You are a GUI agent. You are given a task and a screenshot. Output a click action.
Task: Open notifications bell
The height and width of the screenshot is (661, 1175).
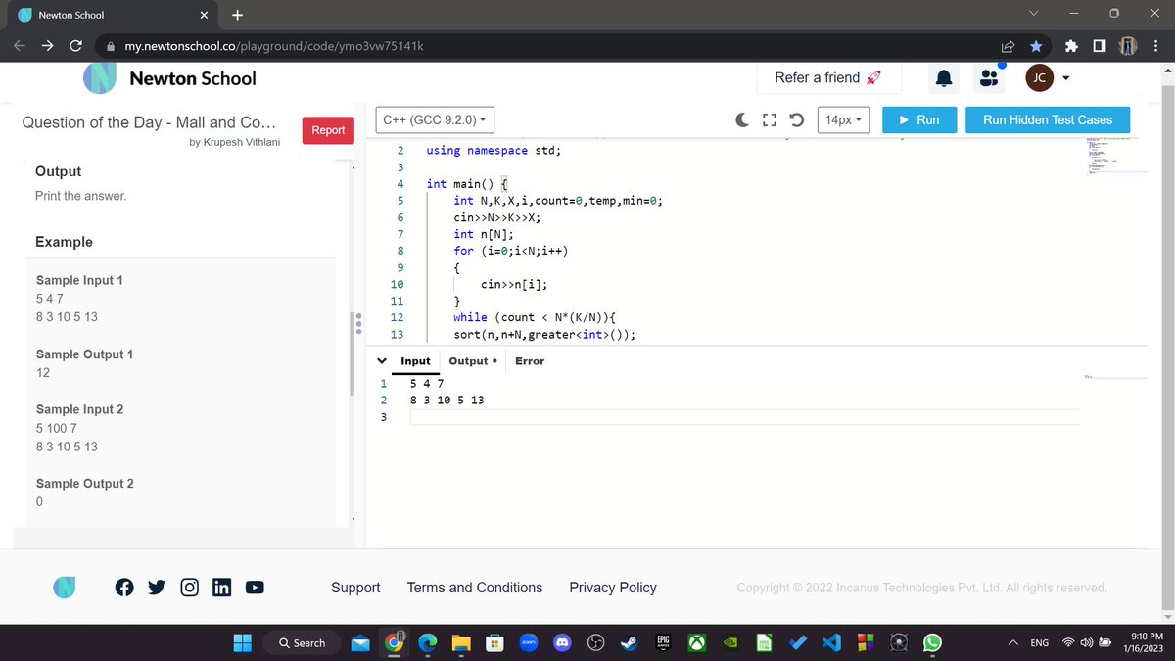(x=944, y=78)
